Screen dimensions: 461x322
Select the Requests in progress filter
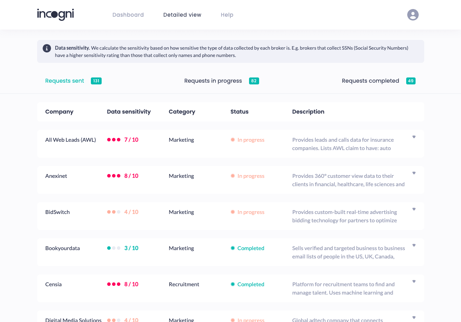click(213, 81)
